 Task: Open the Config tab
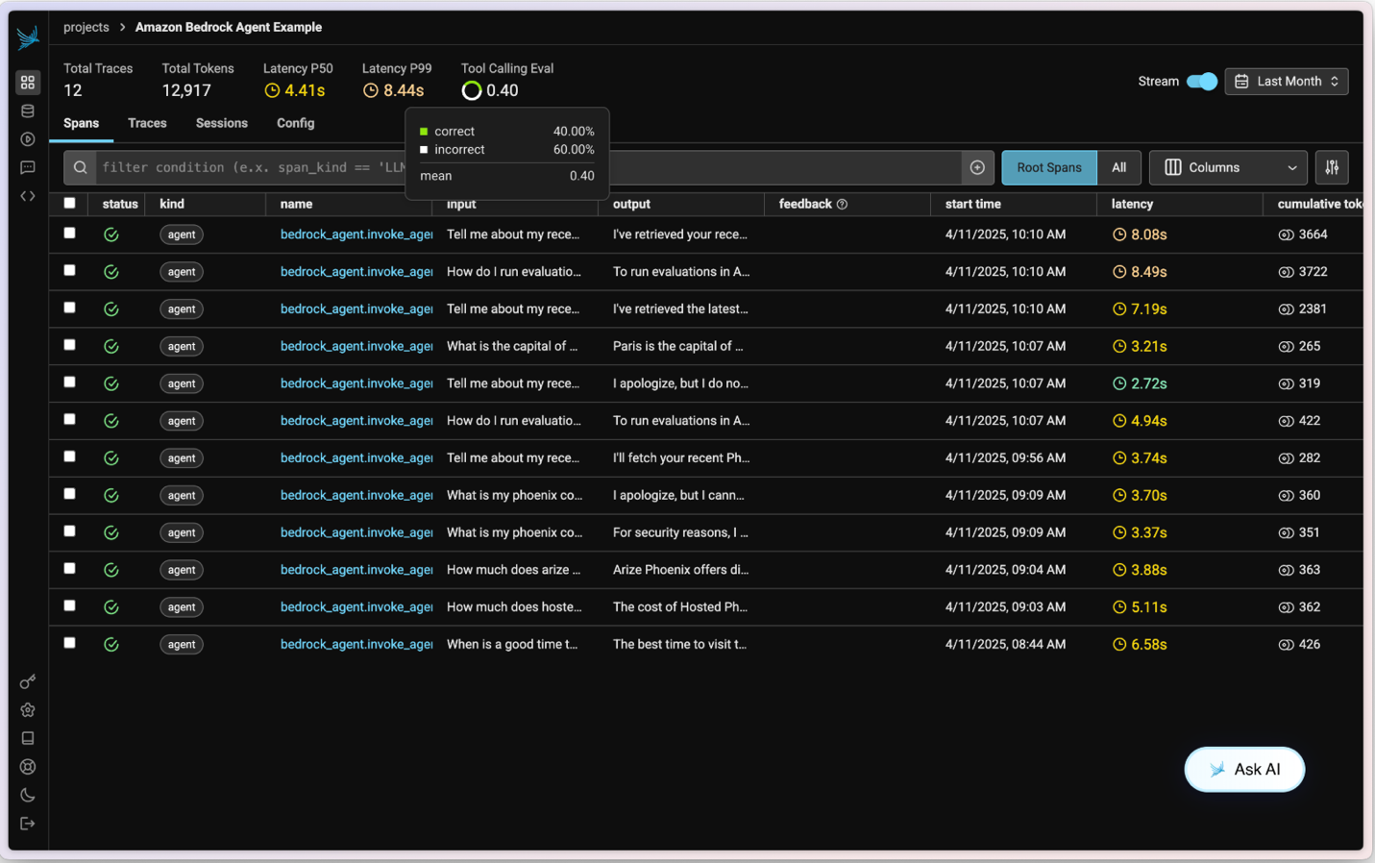point(295,123)
